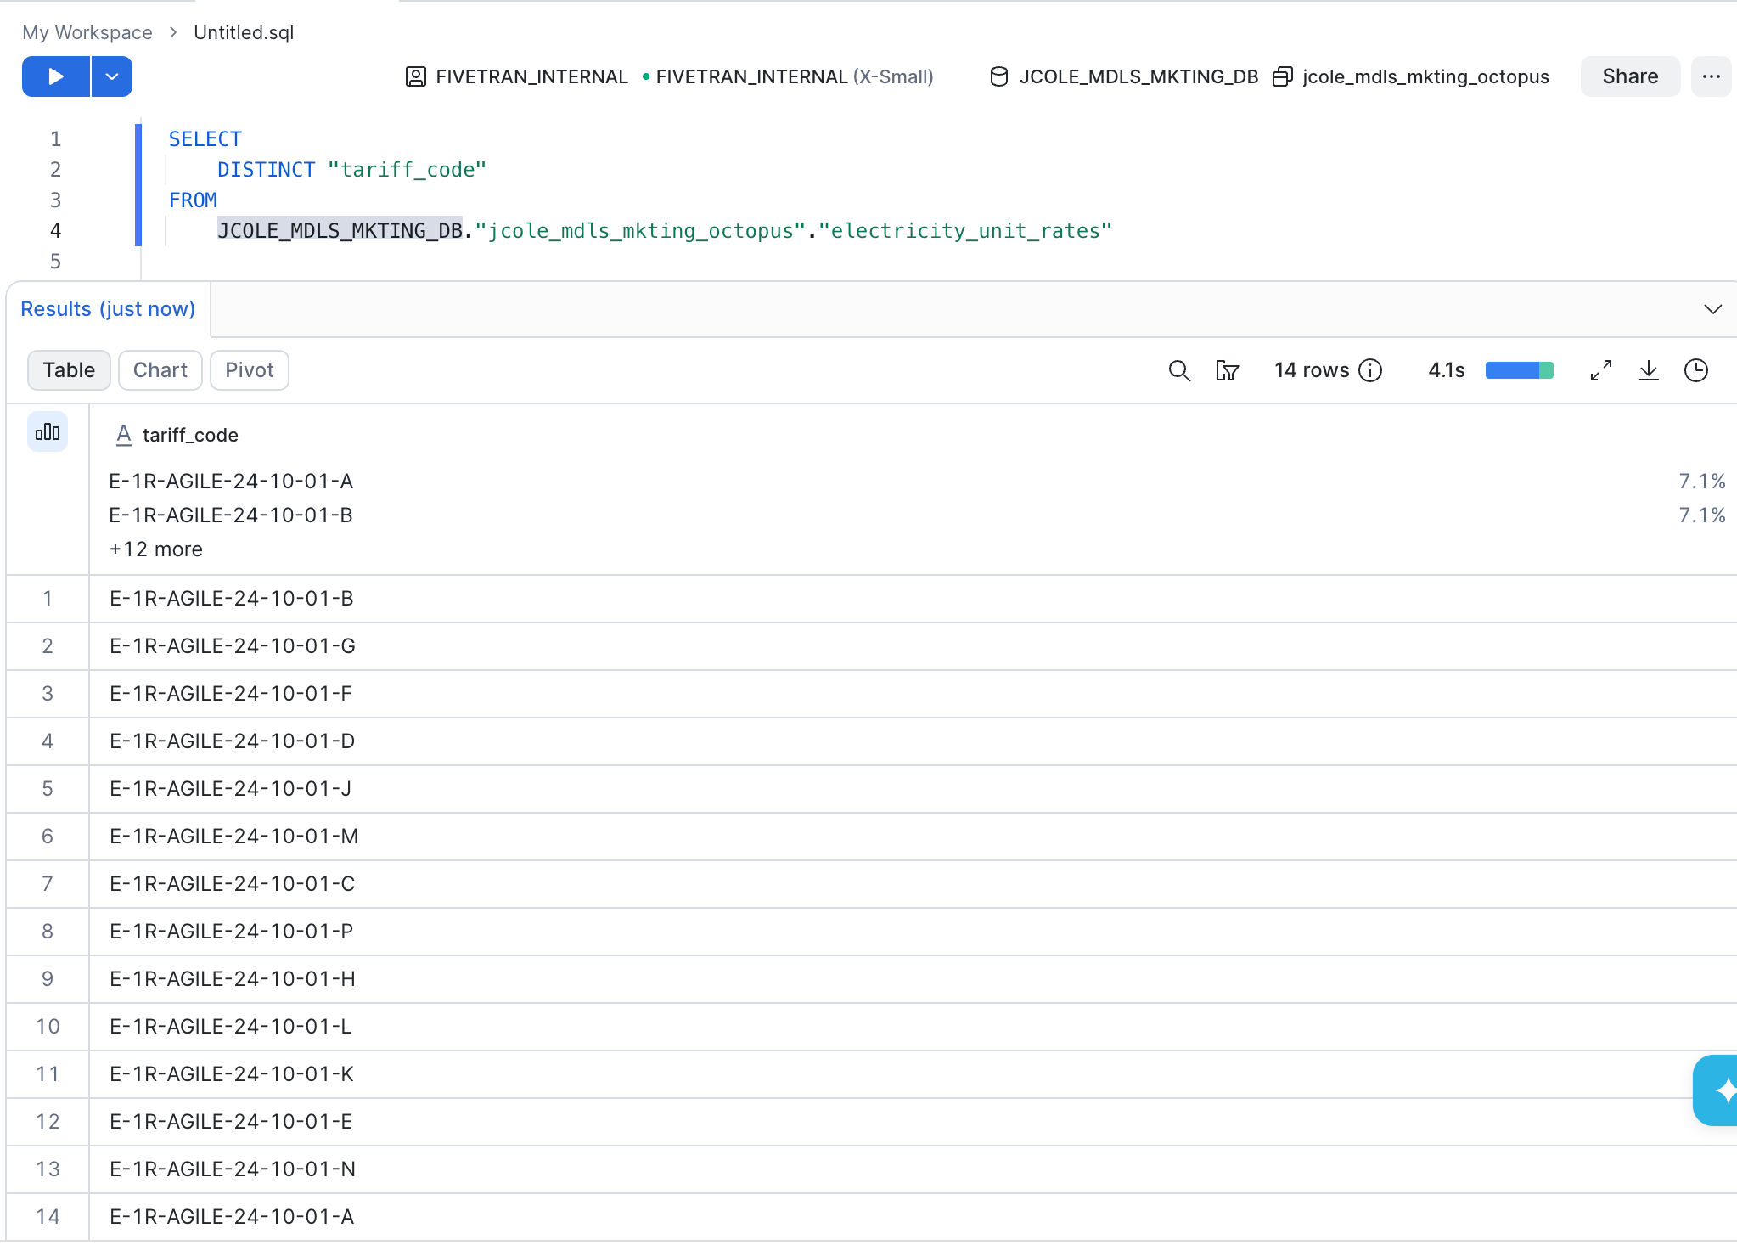Search the results with magnifier icon
Screen dimensions: 1737x1245
click(1179, 370)
